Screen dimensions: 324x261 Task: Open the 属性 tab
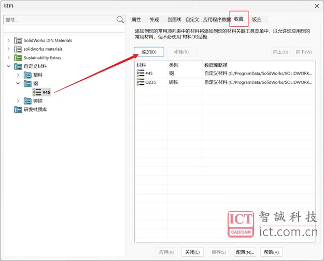pos(136,20)
